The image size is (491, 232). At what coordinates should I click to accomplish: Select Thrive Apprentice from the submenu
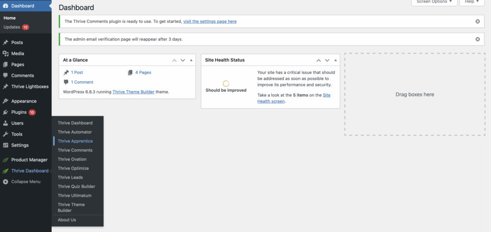tap(75, 141)
